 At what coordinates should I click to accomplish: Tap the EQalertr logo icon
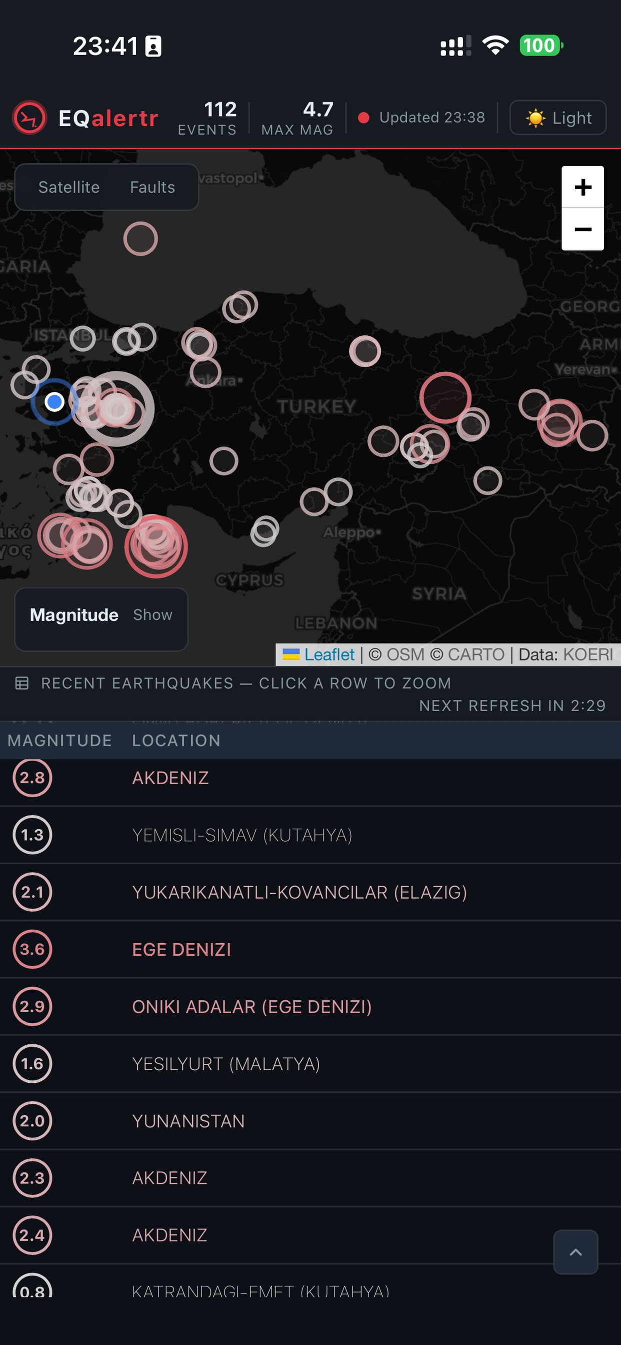pos(29,118)
